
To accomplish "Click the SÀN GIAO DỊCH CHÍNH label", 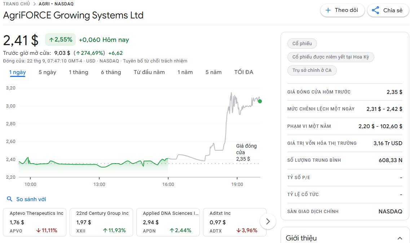I will 313,211.
